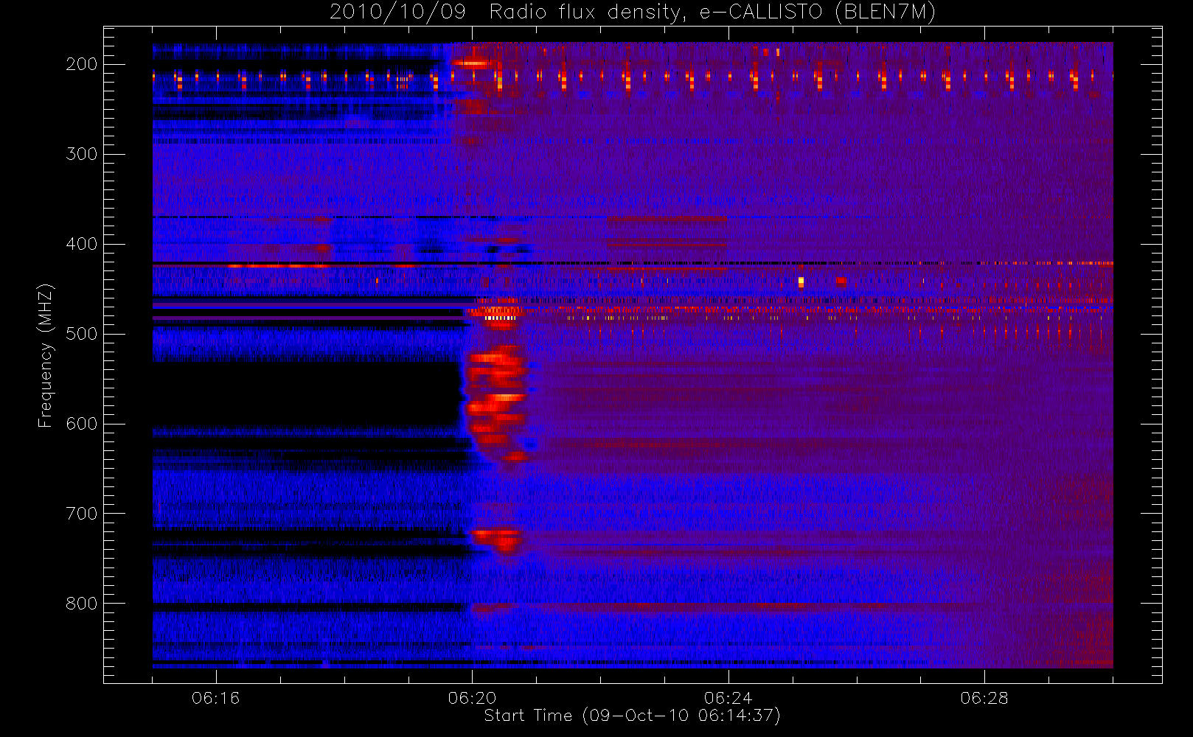Click the 06:28 time tick label
Image resolution: width=1193 pixels, height=737 pixels.
point(984,698)
